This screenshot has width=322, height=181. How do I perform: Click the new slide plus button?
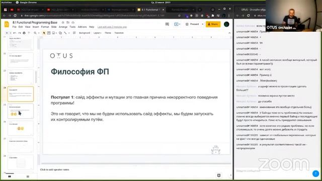(7, 33)
